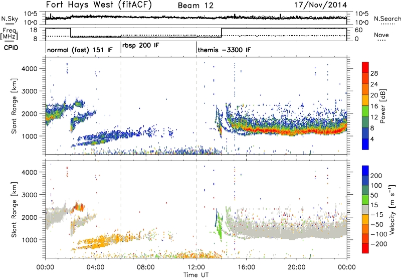Click the 'Nave' legend label
401x278 pixels.
pyautogui.click(x=381, y=35)
